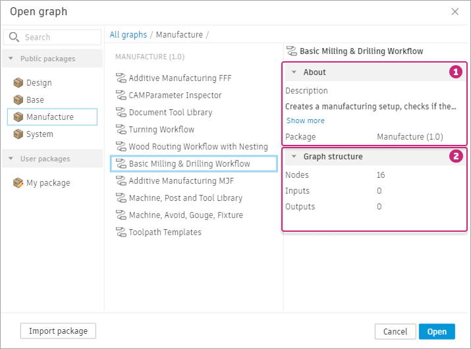Click the Wood Routing Workflow graph icon
Screen dimensions: 471x349
[x=121, y=147]
